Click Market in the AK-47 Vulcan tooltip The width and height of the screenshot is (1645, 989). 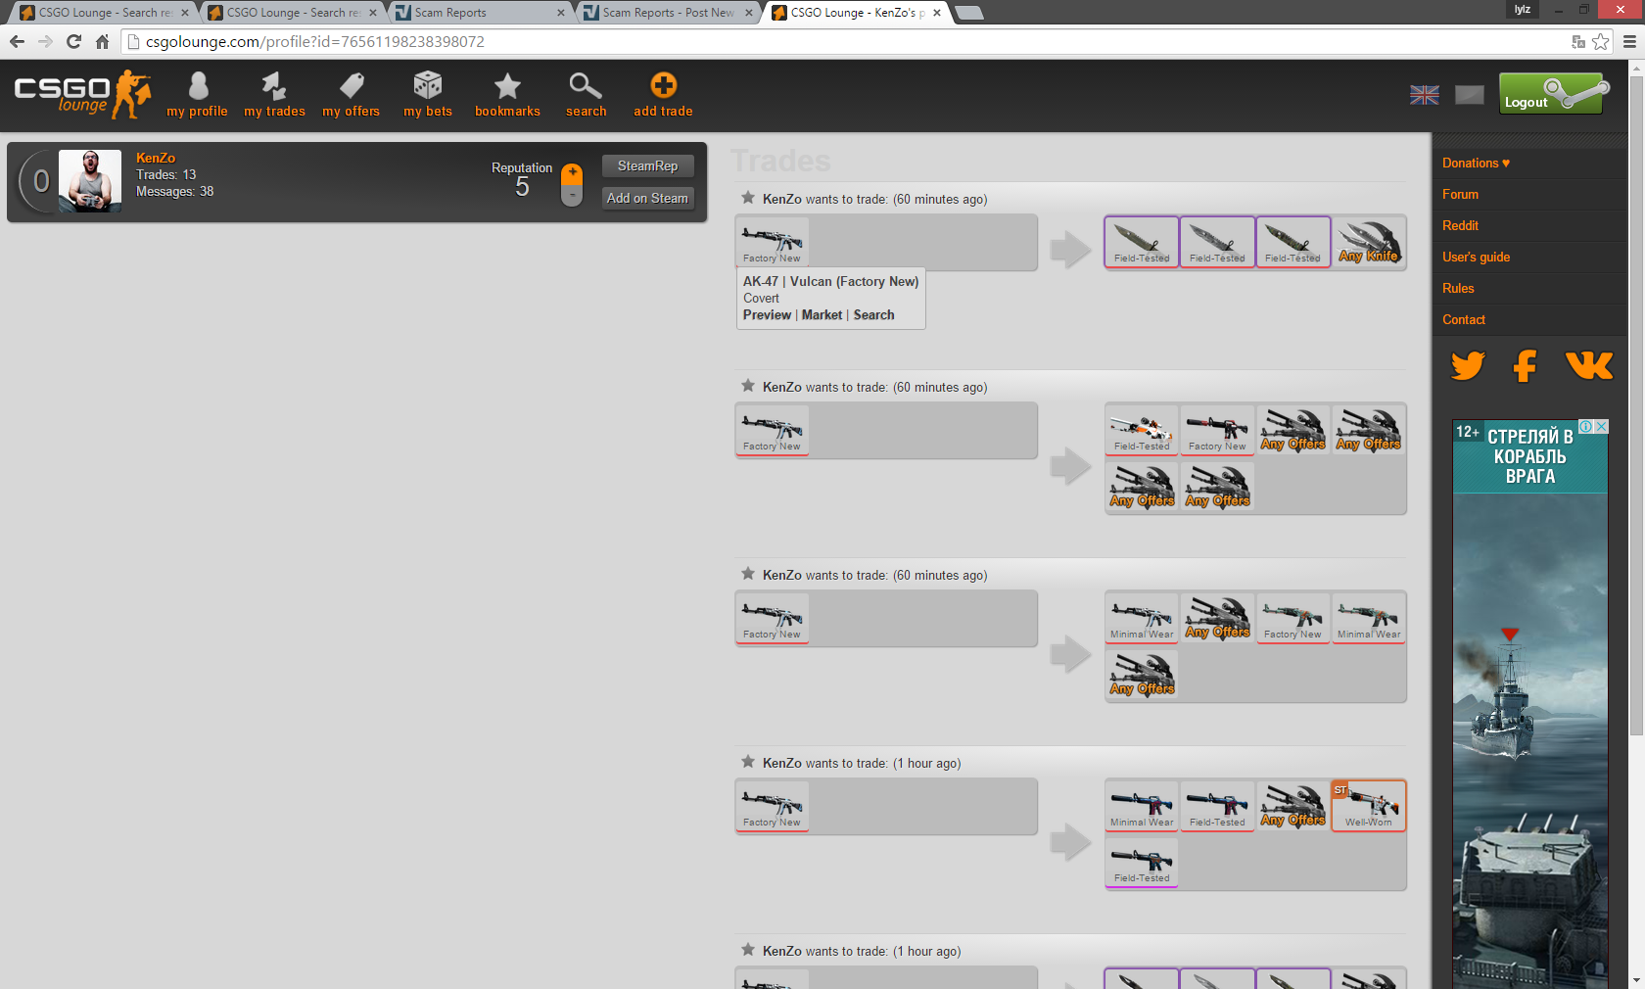tap(822, 315)
